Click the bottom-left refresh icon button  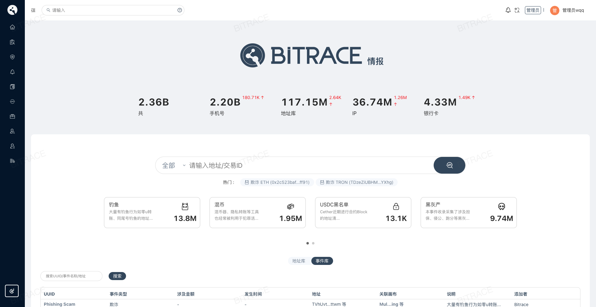coord(12,291)
